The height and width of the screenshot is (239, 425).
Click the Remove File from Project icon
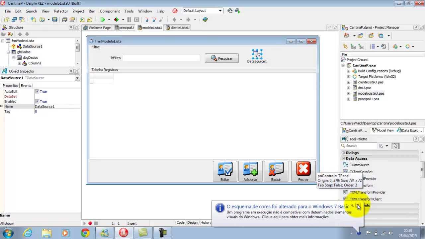pyautogui.click(x=89, y=20)
